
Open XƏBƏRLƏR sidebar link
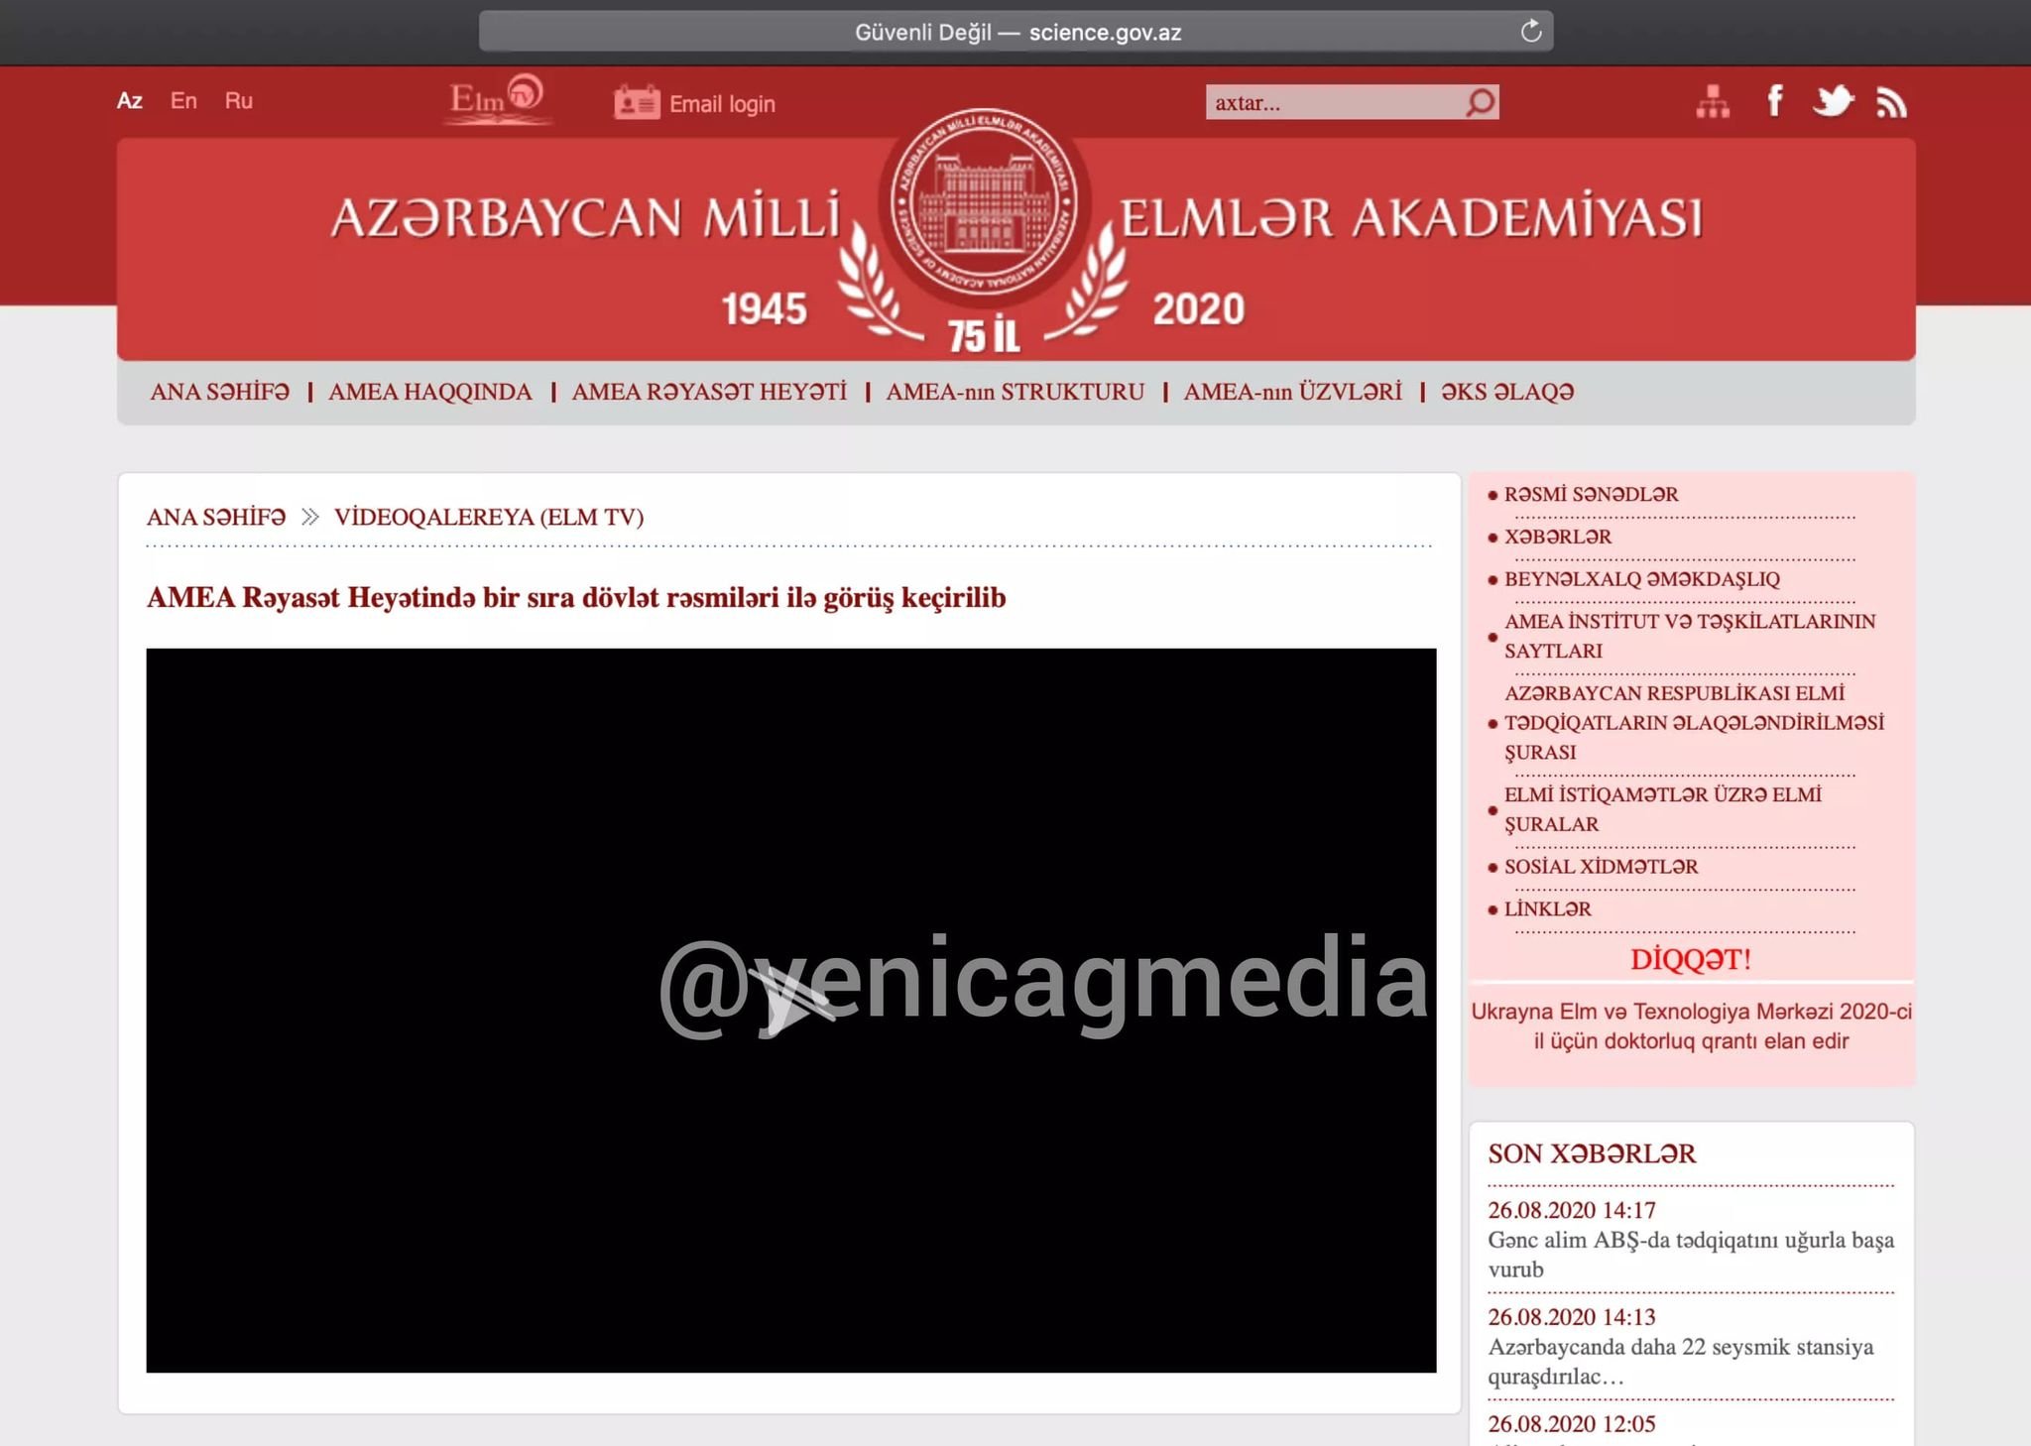pos(1558,537)
